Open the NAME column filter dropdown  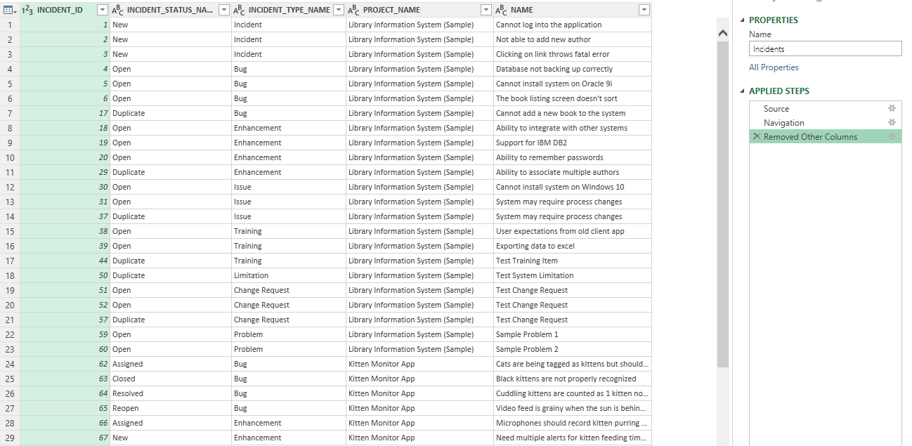(644, 10)
